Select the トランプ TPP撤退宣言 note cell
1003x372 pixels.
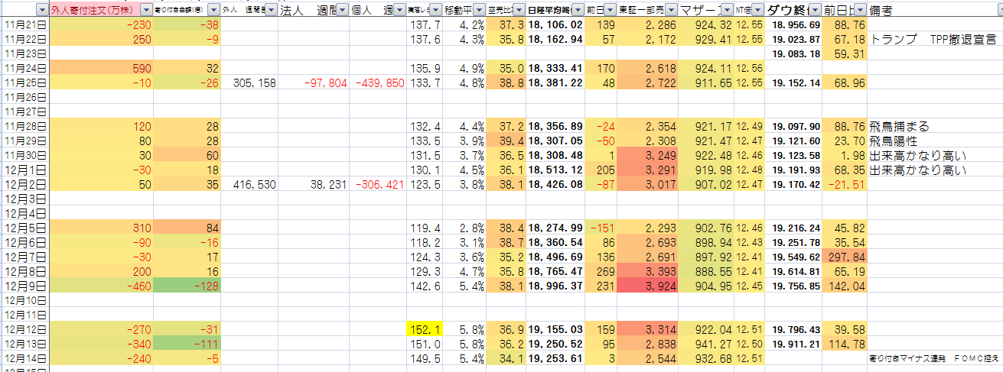[x=933, y=40]
